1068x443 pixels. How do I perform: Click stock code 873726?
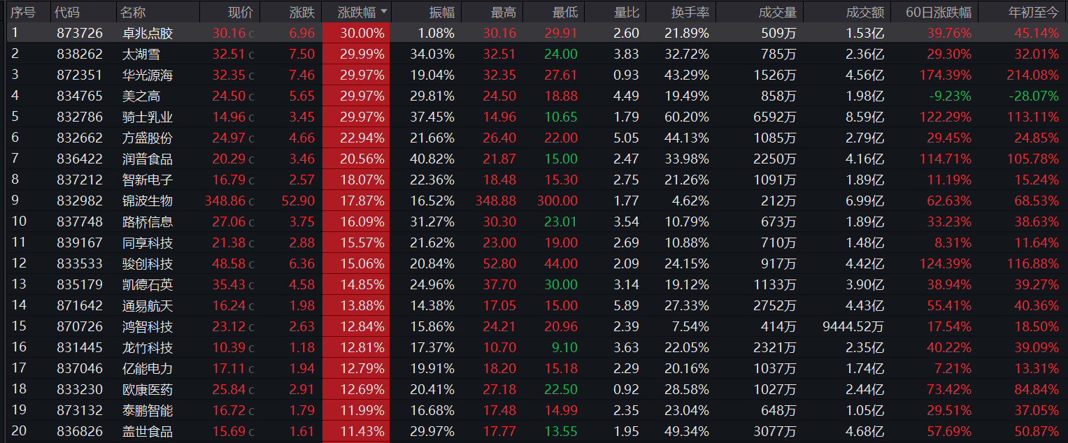pos(79,33)
